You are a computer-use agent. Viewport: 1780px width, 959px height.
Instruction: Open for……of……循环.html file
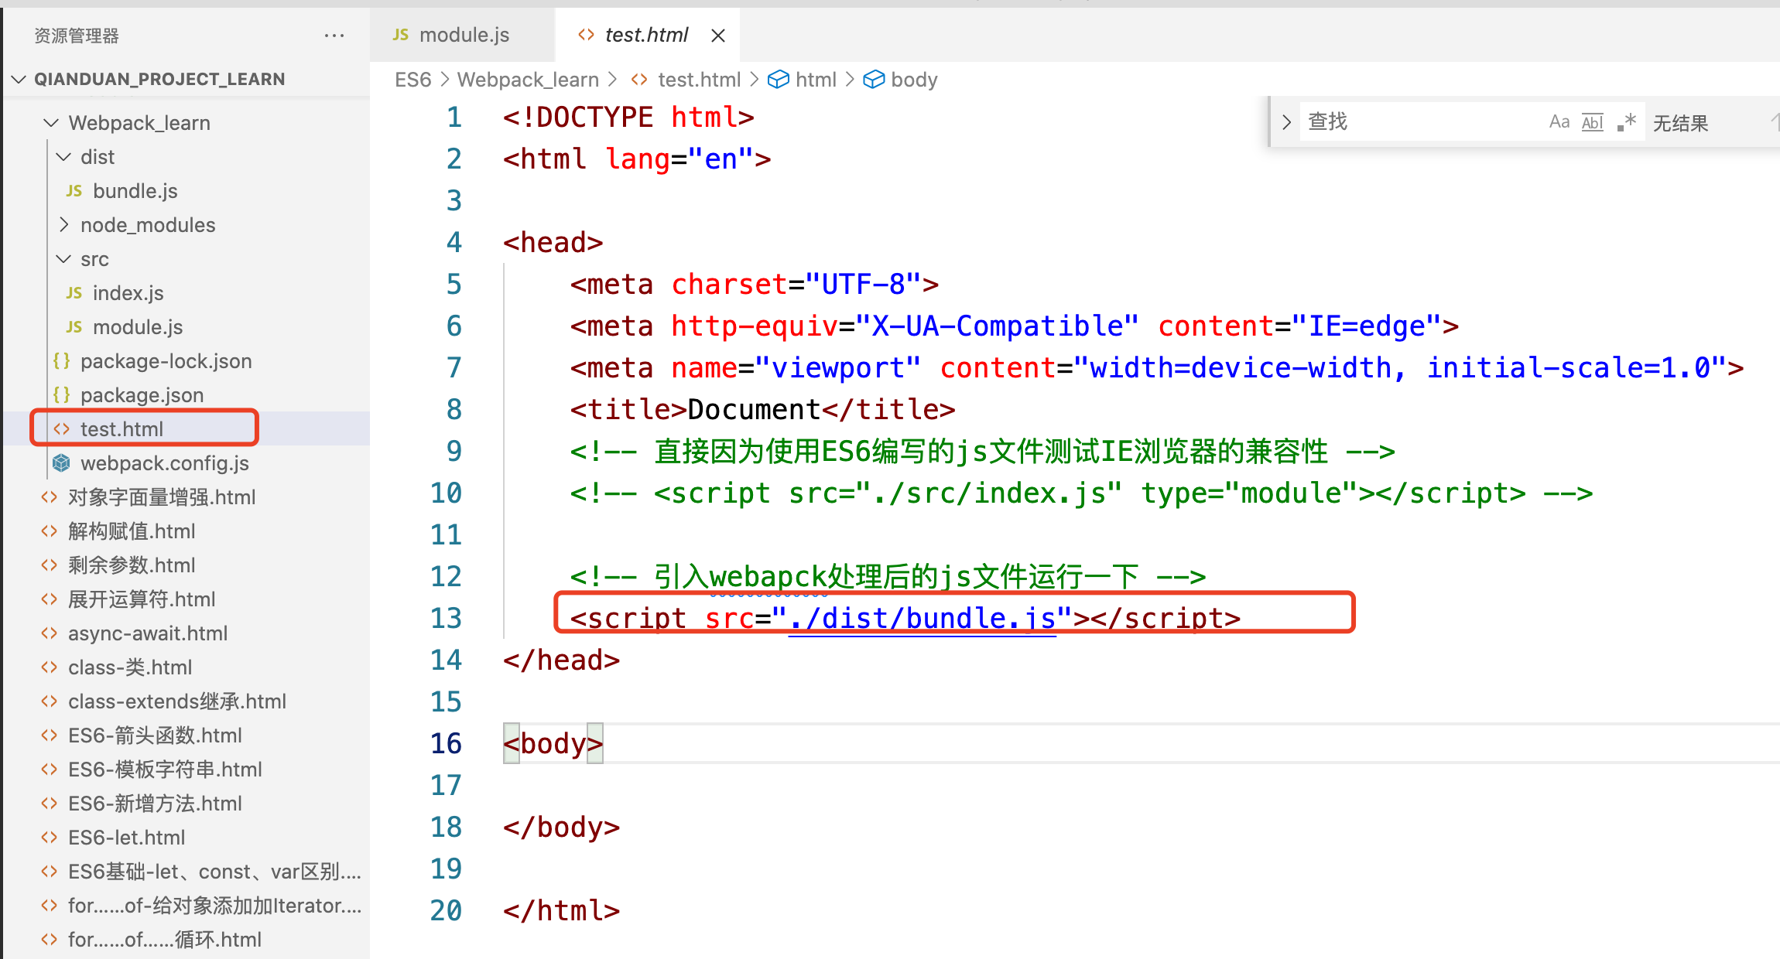(x=165, y=940)
